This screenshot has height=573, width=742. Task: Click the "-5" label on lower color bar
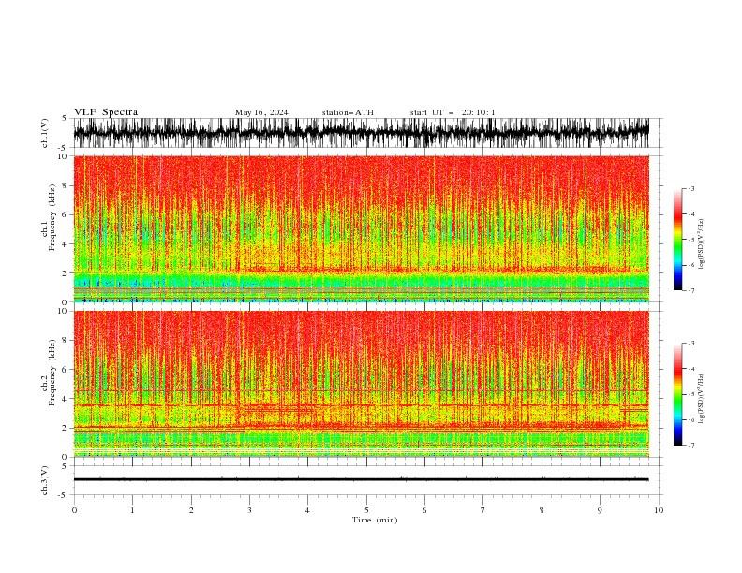[691, 394]
